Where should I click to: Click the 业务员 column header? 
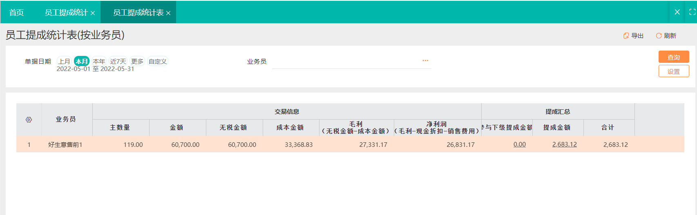pyautogui.click(x=67, y=120)
